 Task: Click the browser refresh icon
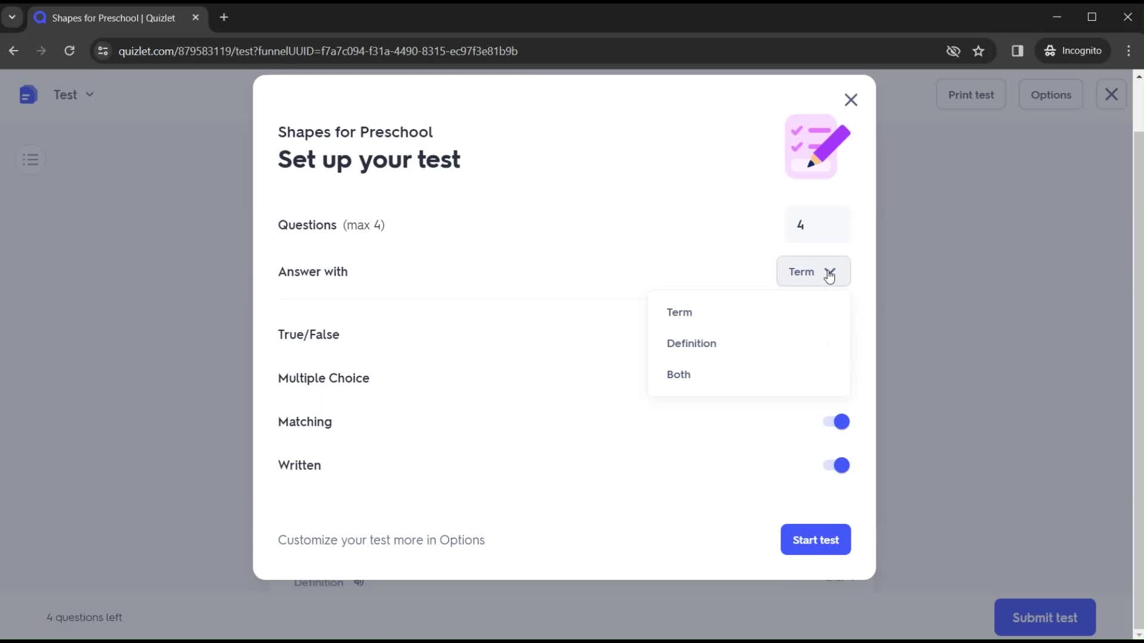click(69, 50)
